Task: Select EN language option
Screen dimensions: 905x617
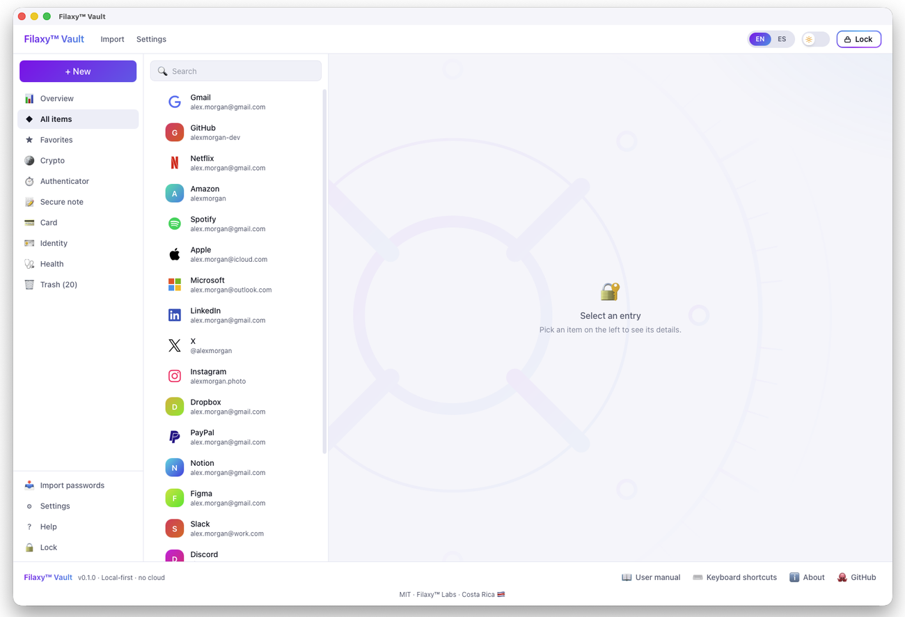Action: click(760, 39)
